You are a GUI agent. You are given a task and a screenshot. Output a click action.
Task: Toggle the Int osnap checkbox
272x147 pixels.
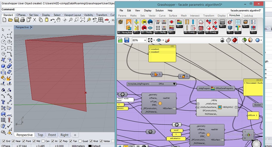(52, 141)
